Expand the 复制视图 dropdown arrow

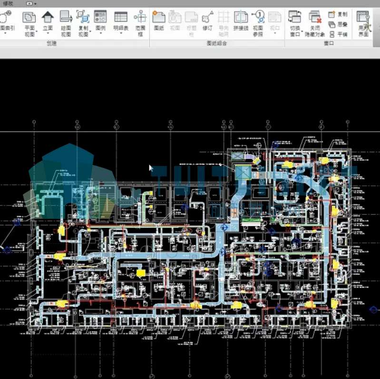(90, 31)
